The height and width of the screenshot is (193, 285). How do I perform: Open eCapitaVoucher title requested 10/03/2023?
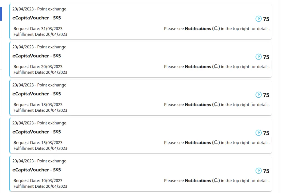36,170
